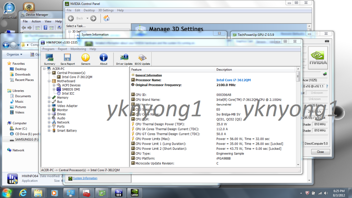
Task: Go to NVIDIA Control Panel home
Action: pos(106,18)
